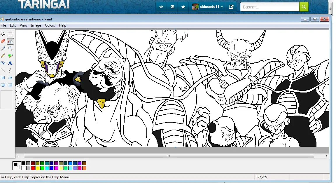Select the Curve tool

pyautogui.click(x=10, y=70)
